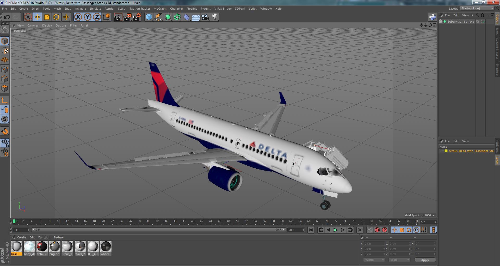The image size is (500, 266).
Task: Expand the Subdivision Surface object tree
Action: point(441,22)
